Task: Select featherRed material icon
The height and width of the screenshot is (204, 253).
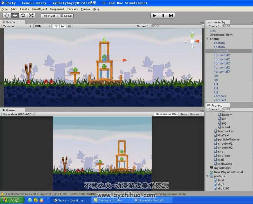Action: point(216,131)
